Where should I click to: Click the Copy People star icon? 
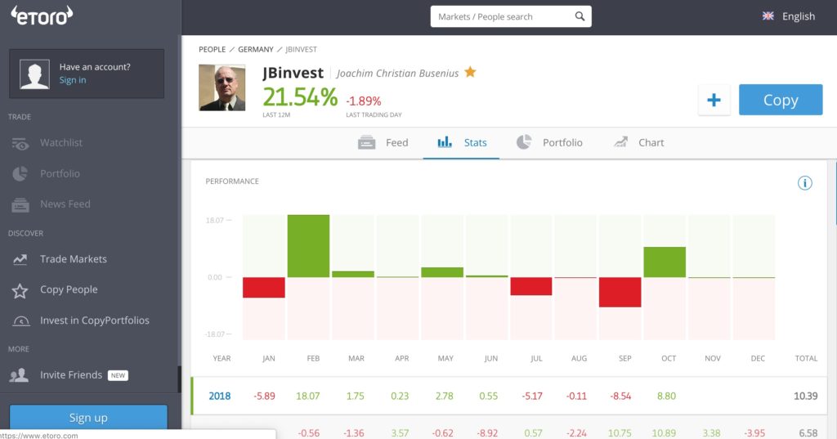(x=20, y=290)
